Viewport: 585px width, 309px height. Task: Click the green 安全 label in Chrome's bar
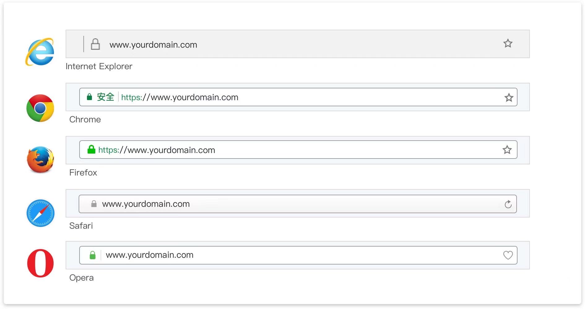pos(106,97)
